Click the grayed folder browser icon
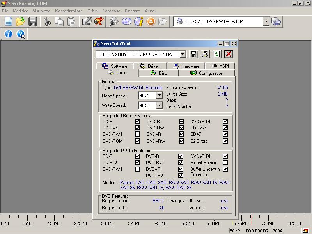Viewport: 312px width, 234px height. tap(163, 21)
